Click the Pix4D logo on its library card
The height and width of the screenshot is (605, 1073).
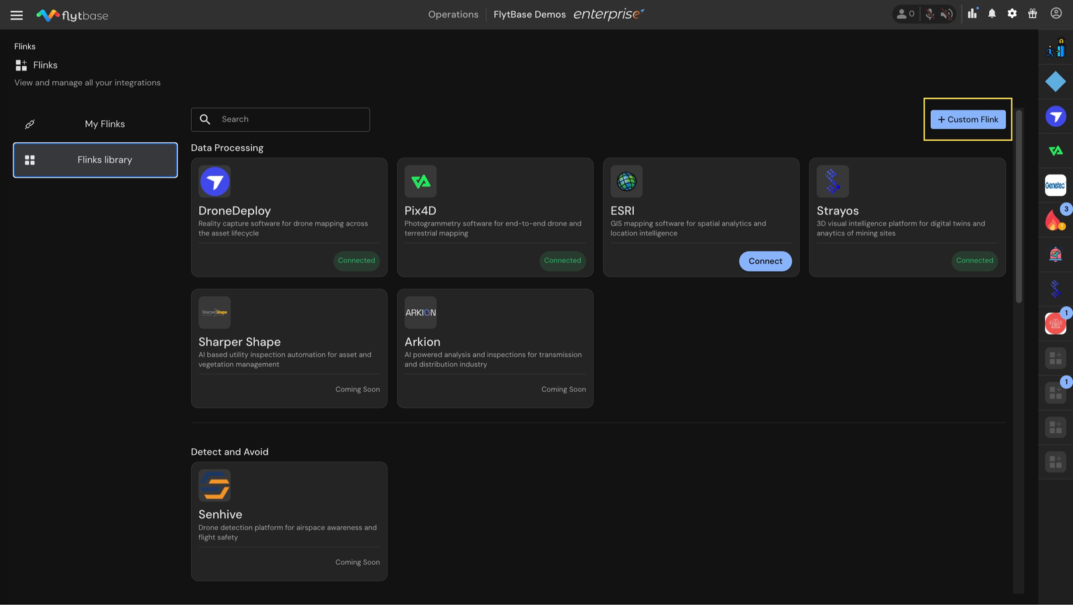click(420, 181)
